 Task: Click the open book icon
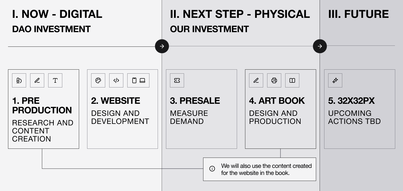point(292,80)
